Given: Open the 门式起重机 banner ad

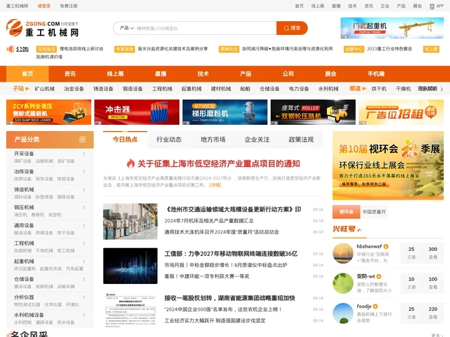Looking at the screenshot, I should 392,28.
